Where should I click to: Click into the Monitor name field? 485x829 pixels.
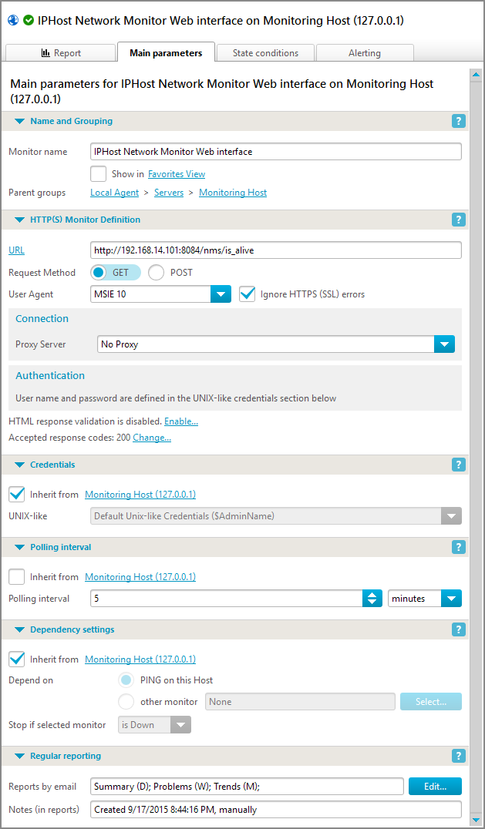pos(275,152)
